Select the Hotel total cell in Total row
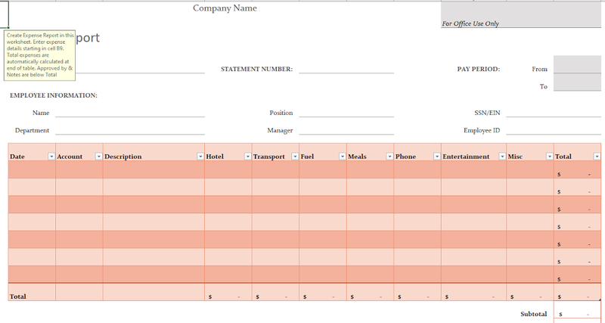This screenshot has height=323, width=605. coord(228,292)
